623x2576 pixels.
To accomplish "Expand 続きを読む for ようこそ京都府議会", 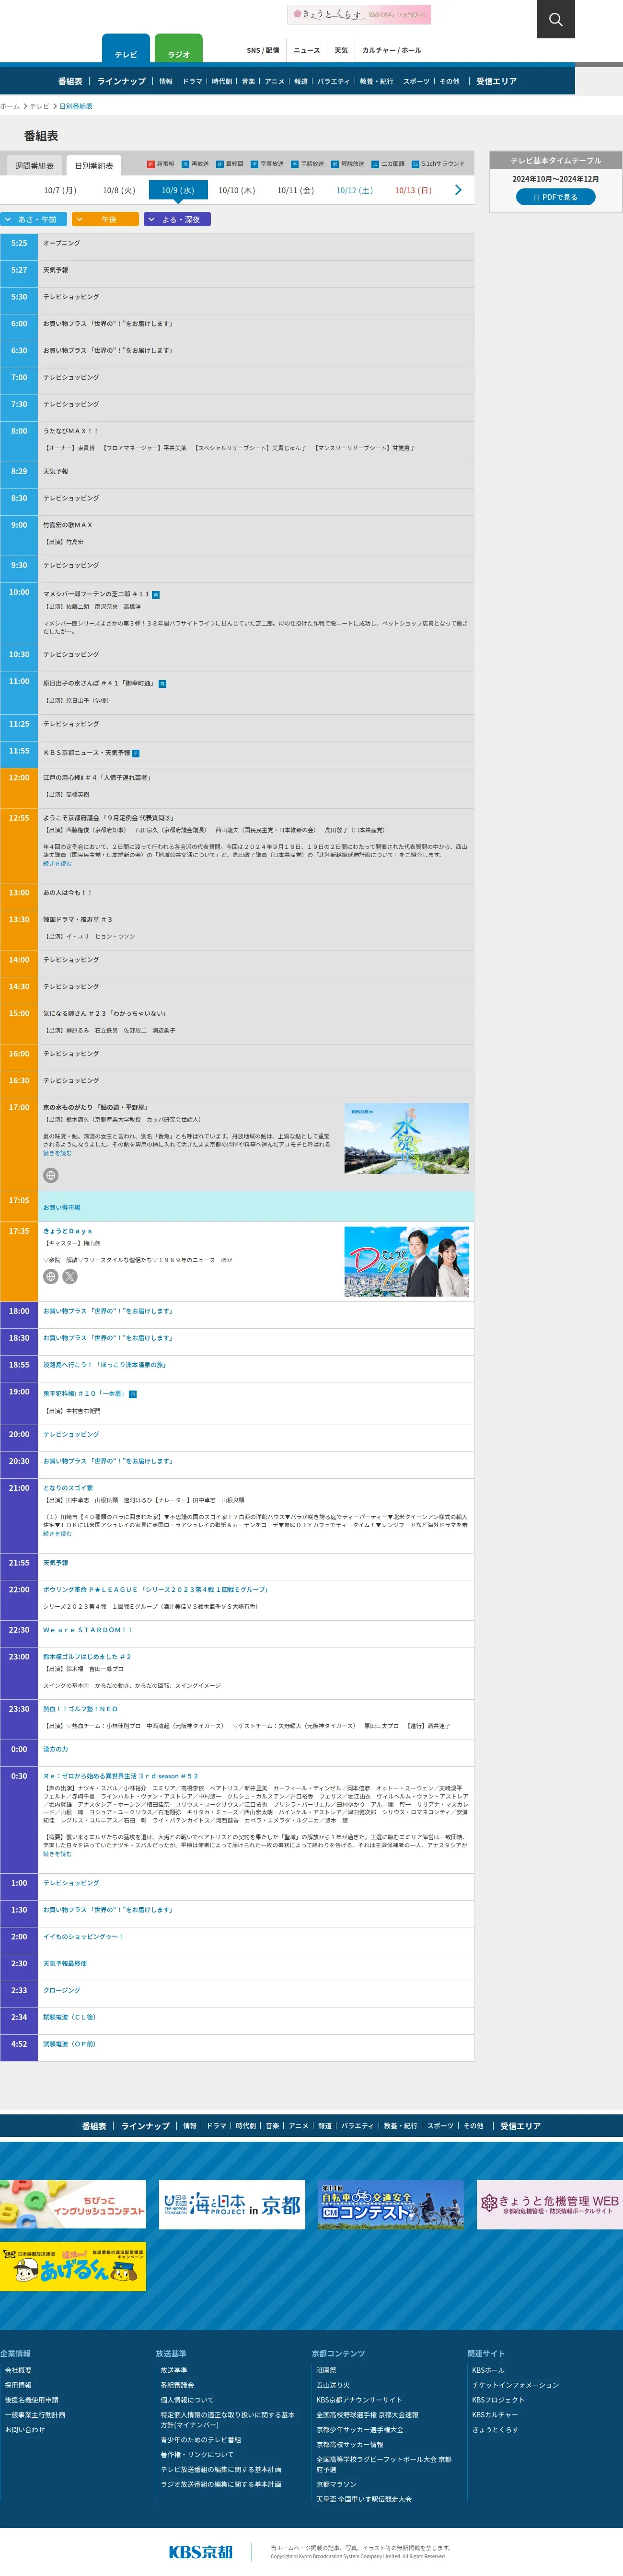I will 57,864.
